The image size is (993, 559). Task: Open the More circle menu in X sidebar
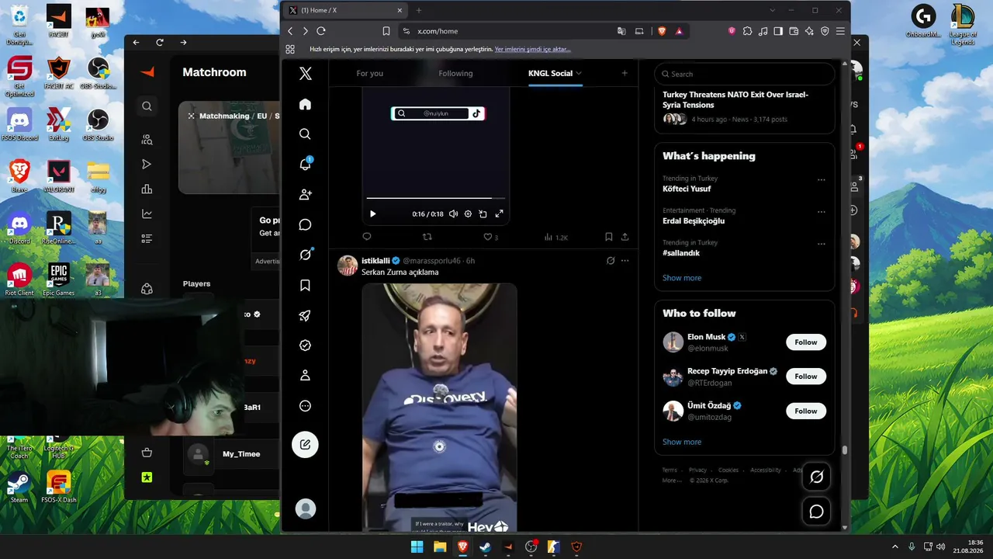tap(305, 406)
